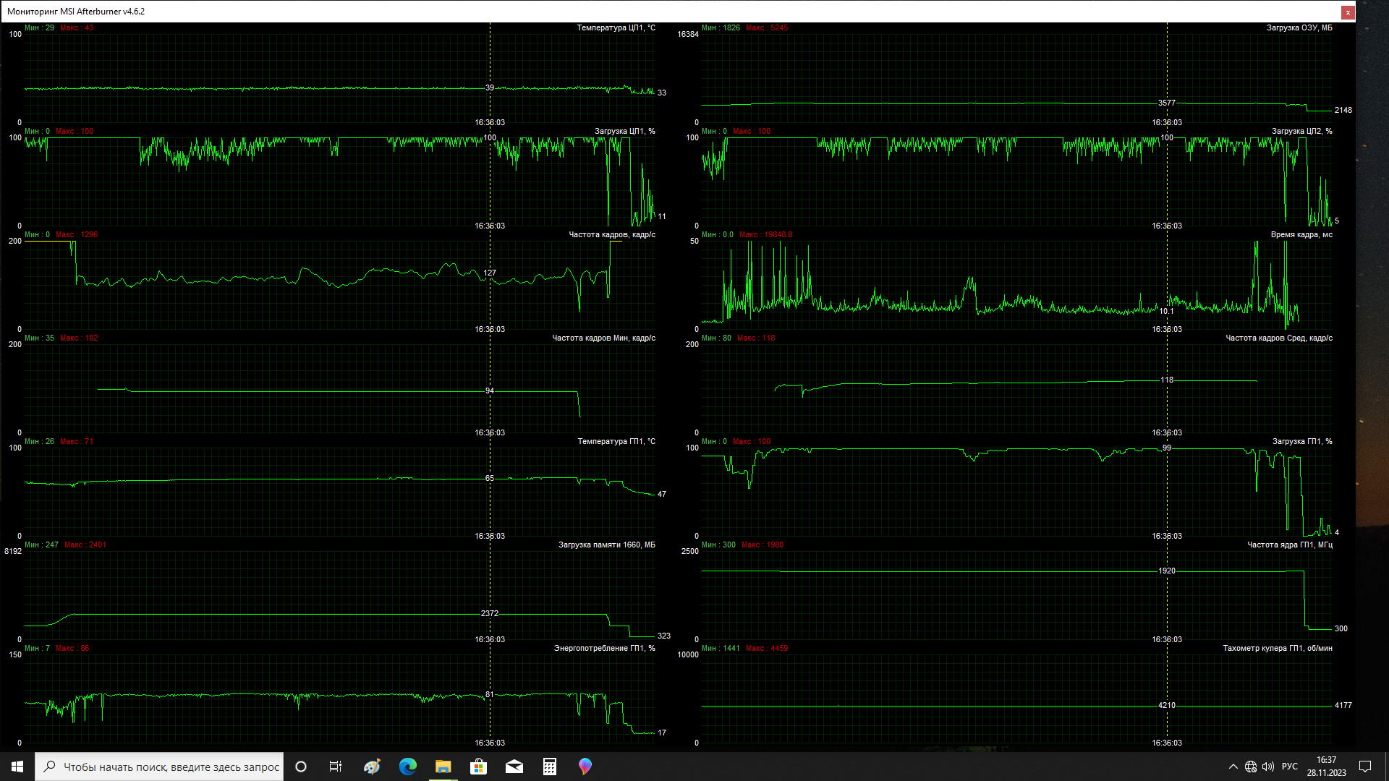
Task: Open the Mail app icon
Action: click(x=514, y=767)
